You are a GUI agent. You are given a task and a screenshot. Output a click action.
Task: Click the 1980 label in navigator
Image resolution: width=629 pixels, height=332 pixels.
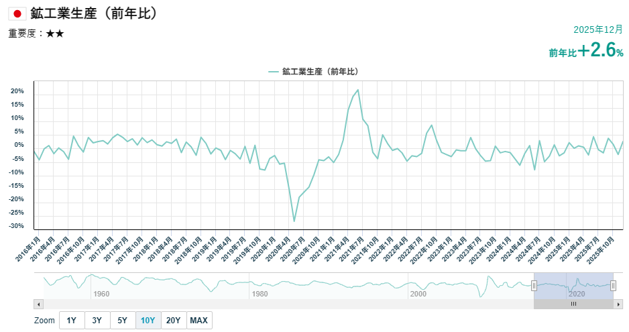[260, 294]
